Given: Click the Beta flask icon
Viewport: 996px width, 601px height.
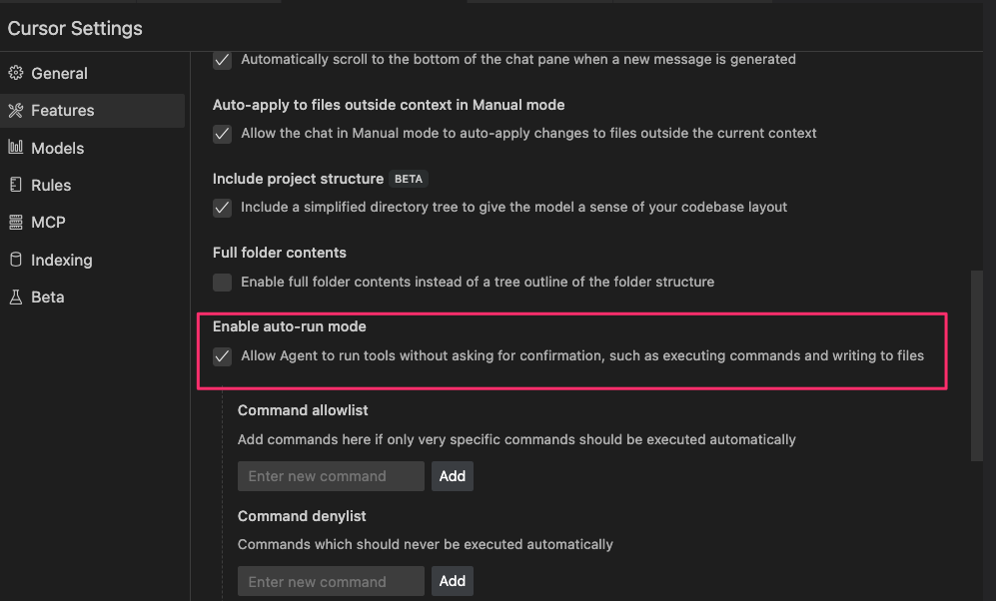Looking at the screenshot, I should click(15, 297).
